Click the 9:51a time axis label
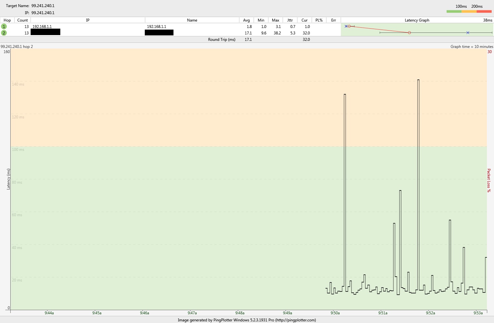 pyautogui.click(x=383, y=313)
